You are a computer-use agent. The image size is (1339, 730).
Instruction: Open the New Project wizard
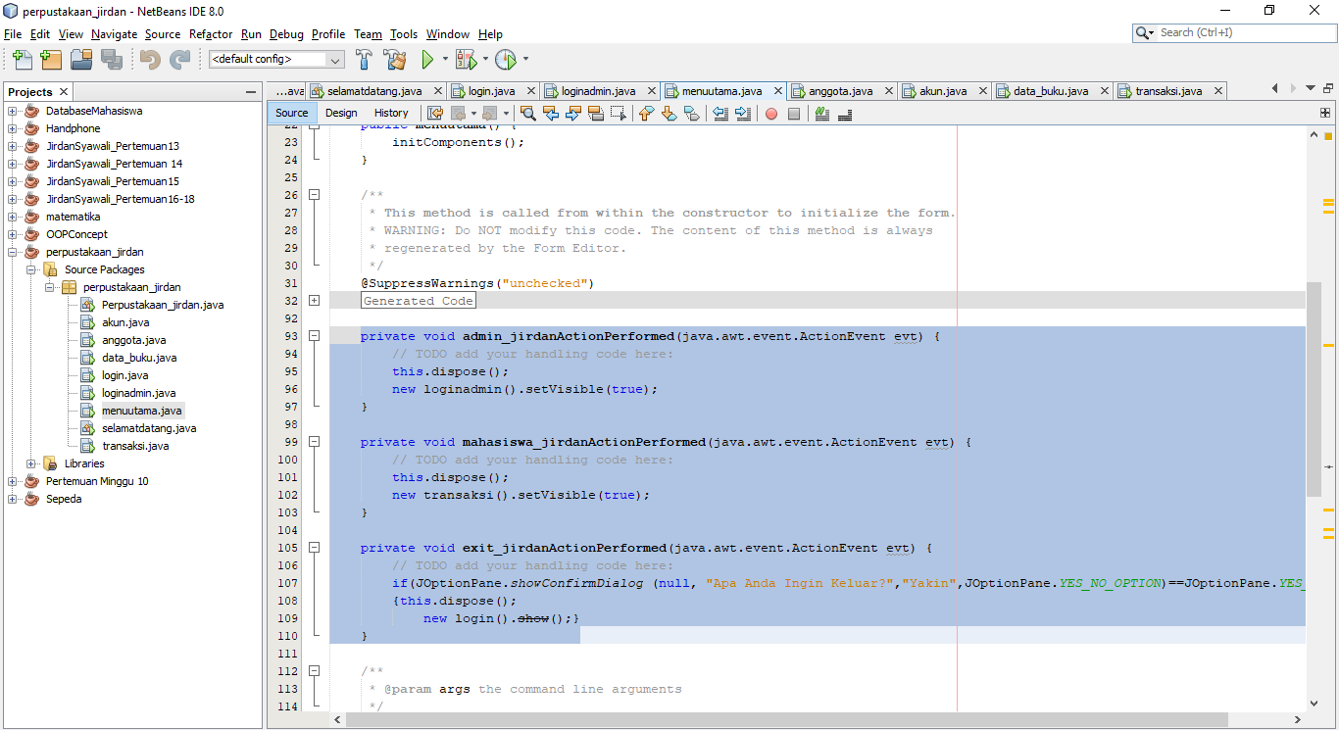[50, 60]
